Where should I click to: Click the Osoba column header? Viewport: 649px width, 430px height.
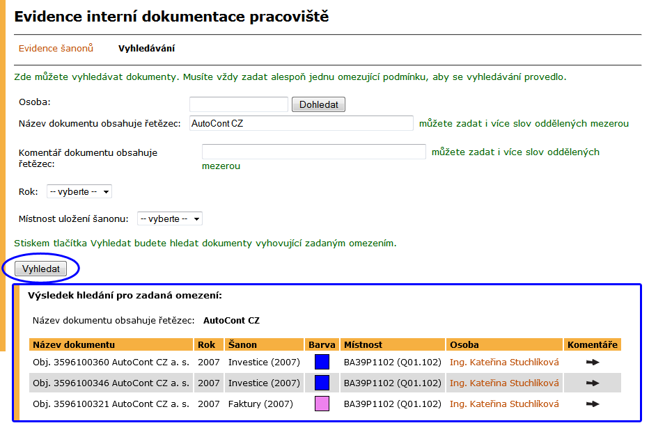click(505, 344)
